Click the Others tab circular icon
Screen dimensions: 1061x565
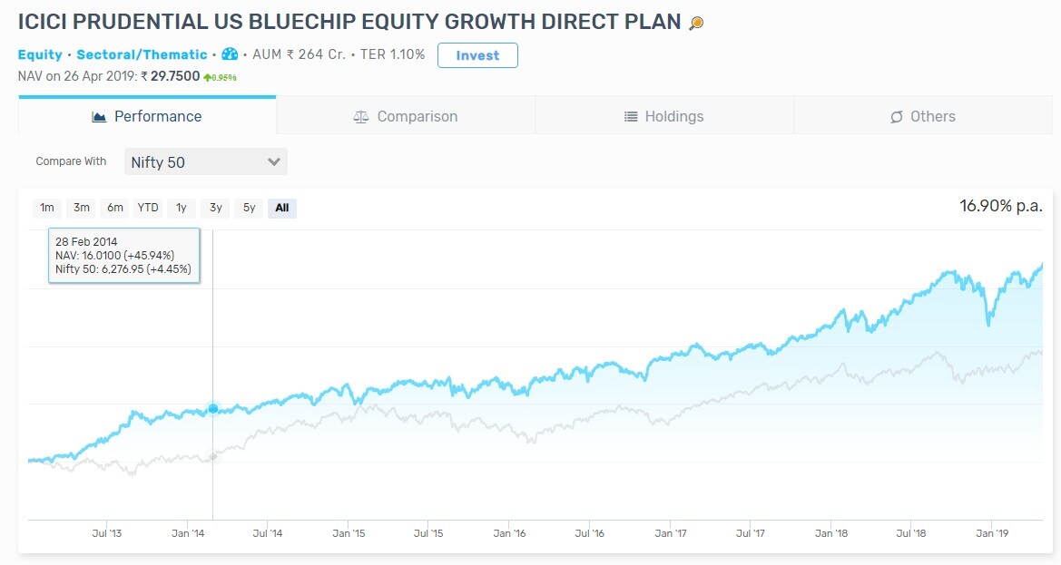(x=897, y=117)
